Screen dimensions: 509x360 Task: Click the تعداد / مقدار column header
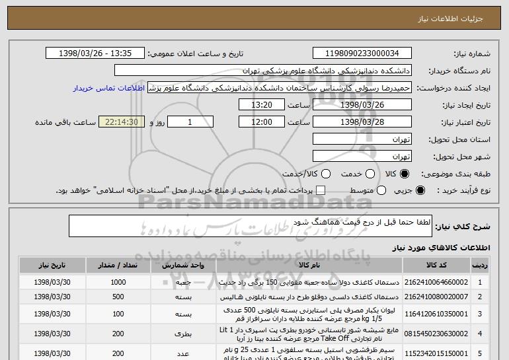point(118,266)
